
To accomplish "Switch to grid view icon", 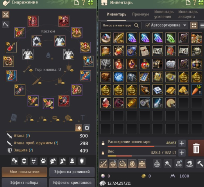I will pyautogui.click(x=194, y=25).
